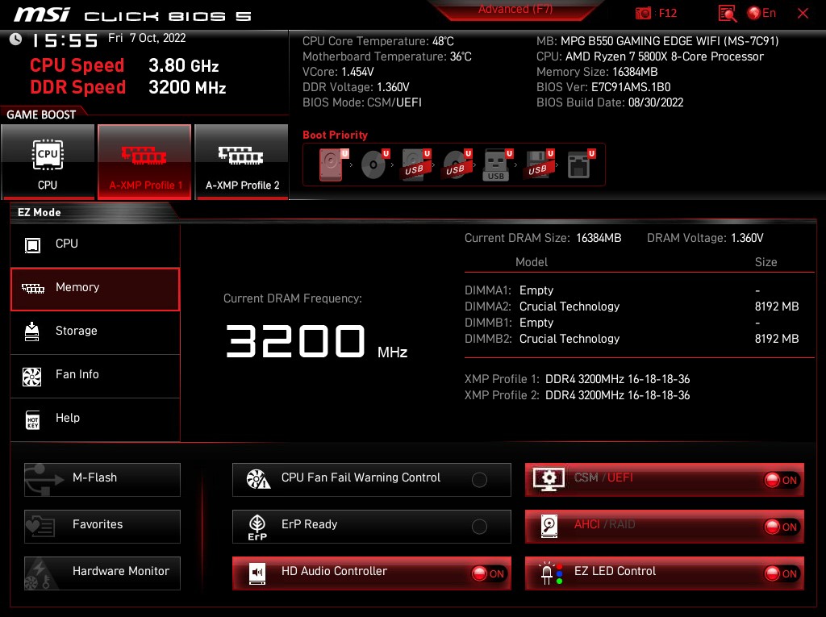826x617 pixels.
Task: Click the 'Current DRAM Size: 16384MB' value
Action: (543, 238)
